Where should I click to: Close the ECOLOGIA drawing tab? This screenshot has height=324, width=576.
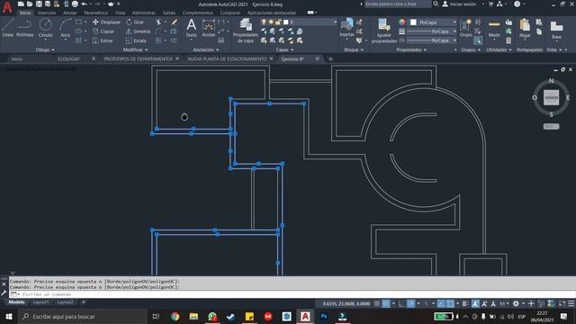[94, 58]
